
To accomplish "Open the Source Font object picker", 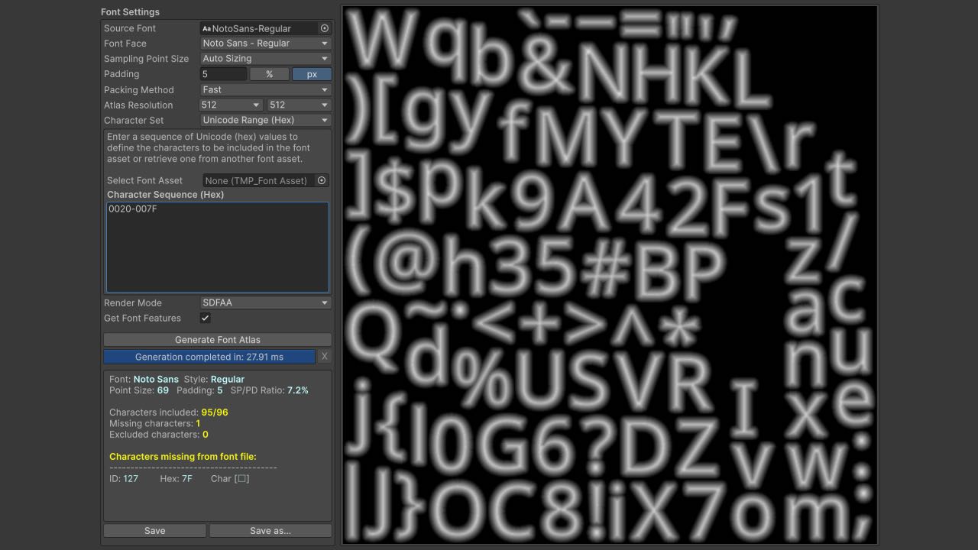I will (x=322, y=28).
